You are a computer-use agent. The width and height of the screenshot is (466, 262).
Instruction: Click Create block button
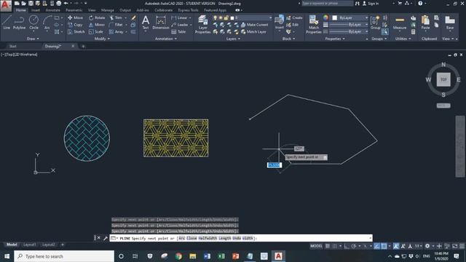pos(294,17)
